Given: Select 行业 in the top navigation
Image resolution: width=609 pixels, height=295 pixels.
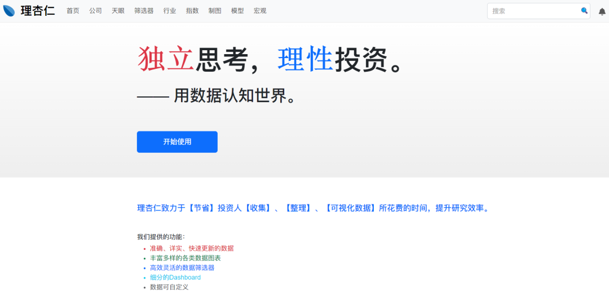Looking at the screenshot, I should pyautogui.click(x=170, y=11).
